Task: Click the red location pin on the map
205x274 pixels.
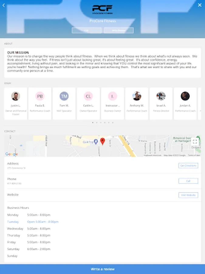Action: pos(103,141)
